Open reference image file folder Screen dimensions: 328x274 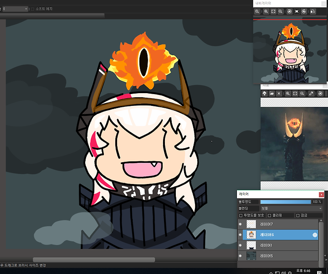click(272, 94)
